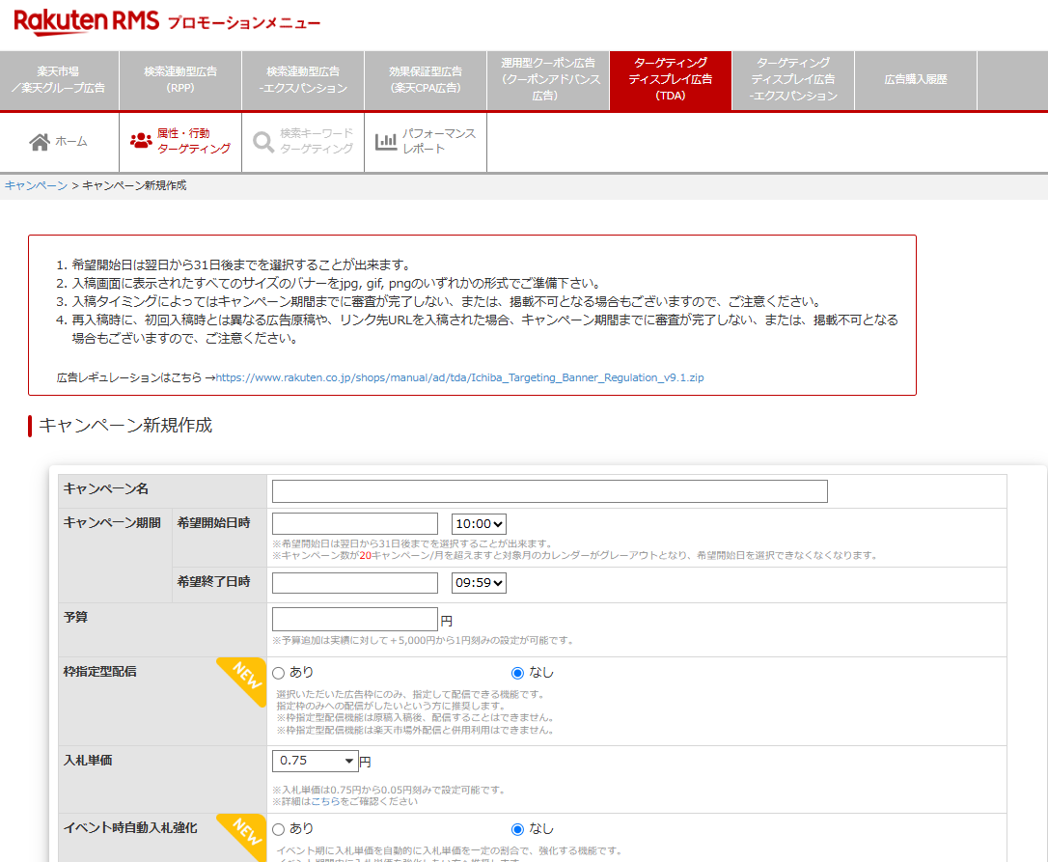Choose 'なし' for イベント時自動入札強化
1048x862 pixels.
tap(517, 829)
